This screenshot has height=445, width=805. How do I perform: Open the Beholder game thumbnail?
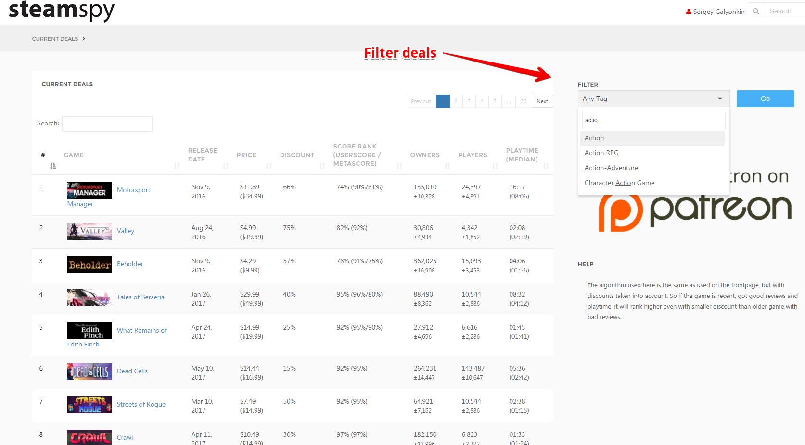click(89, 264)
